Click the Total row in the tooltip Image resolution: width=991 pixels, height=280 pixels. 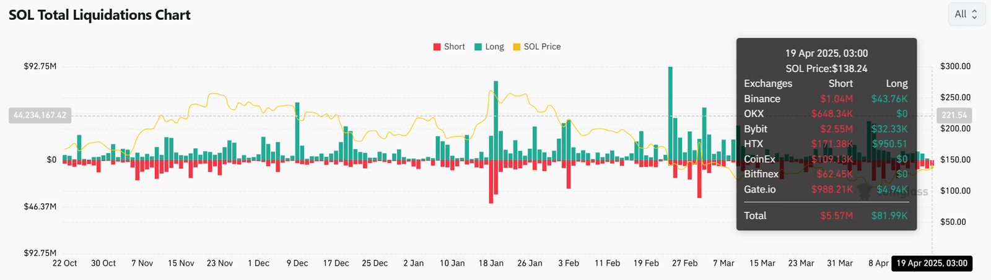826,216
